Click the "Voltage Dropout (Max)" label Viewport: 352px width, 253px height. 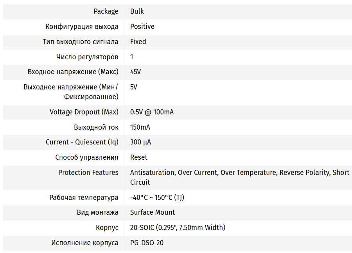point(84,112)
